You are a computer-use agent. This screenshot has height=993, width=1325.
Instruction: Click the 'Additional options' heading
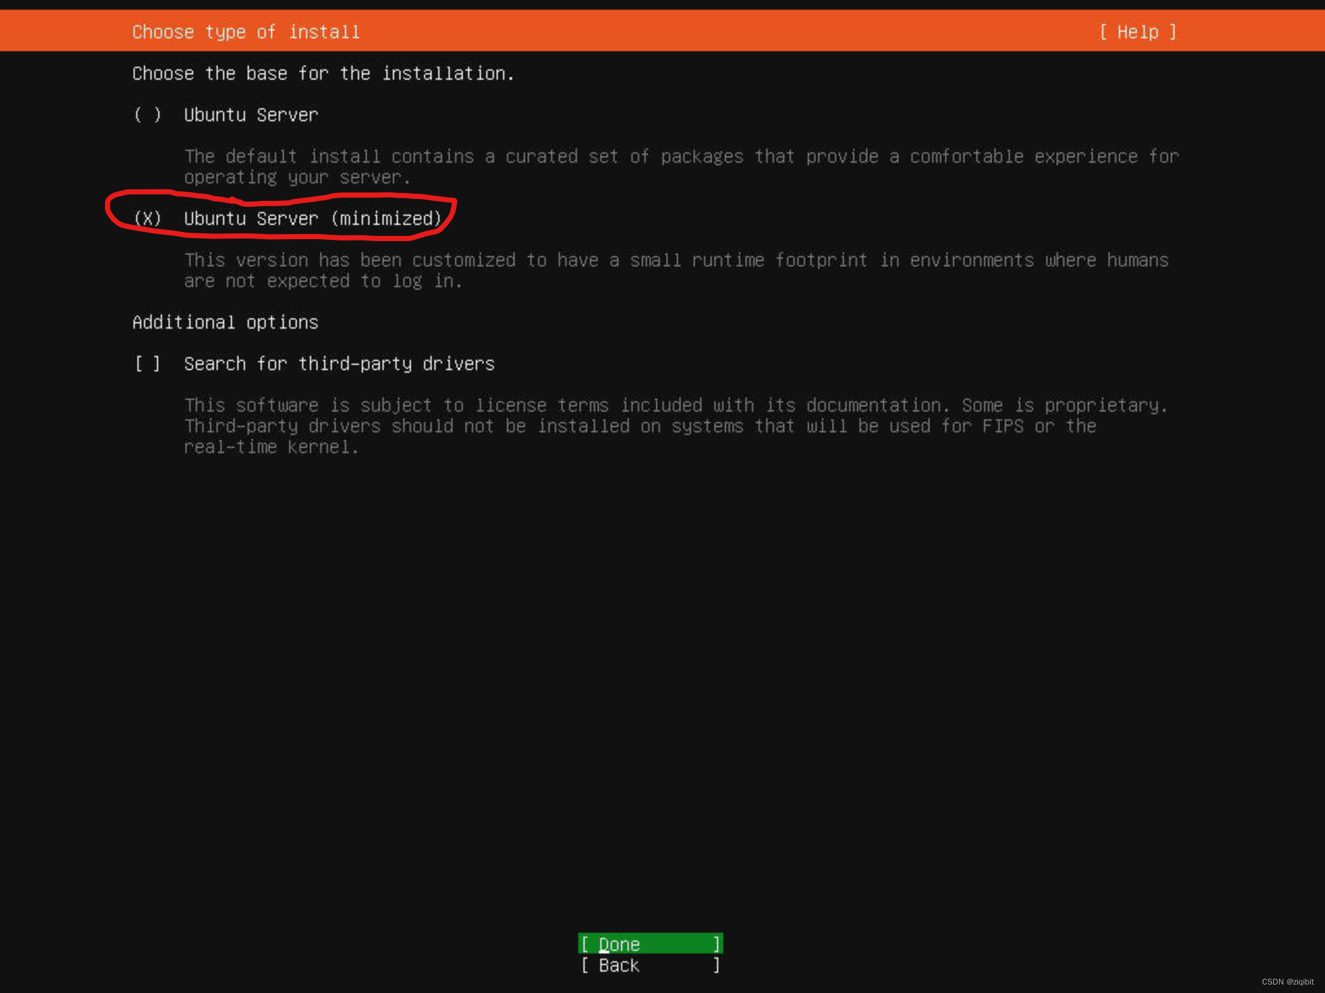pyautogui.click(x=225, y=322)
